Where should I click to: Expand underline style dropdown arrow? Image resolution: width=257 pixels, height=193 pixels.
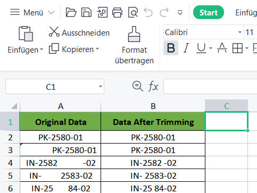coord(211,48)
